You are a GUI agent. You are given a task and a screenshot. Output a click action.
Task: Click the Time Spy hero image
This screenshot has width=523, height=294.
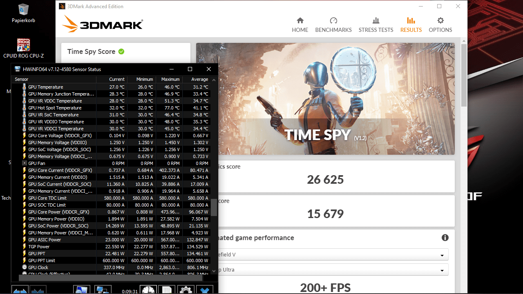(325, 99)
